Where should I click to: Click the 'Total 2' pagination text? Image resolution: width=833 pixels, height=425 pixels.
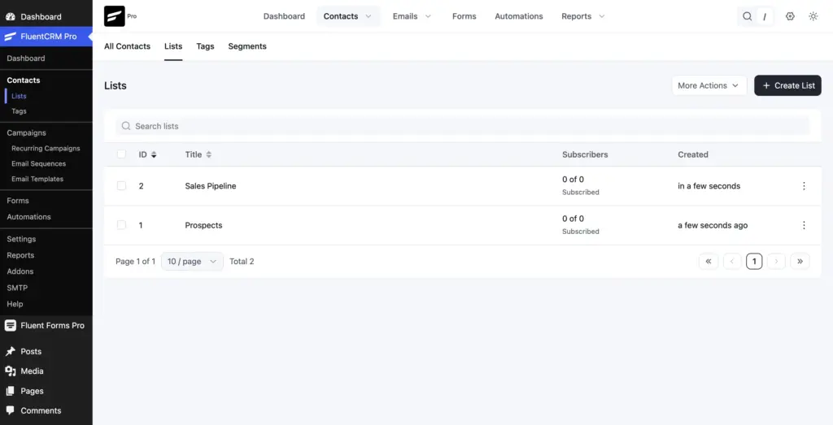(x=242, y=261)
